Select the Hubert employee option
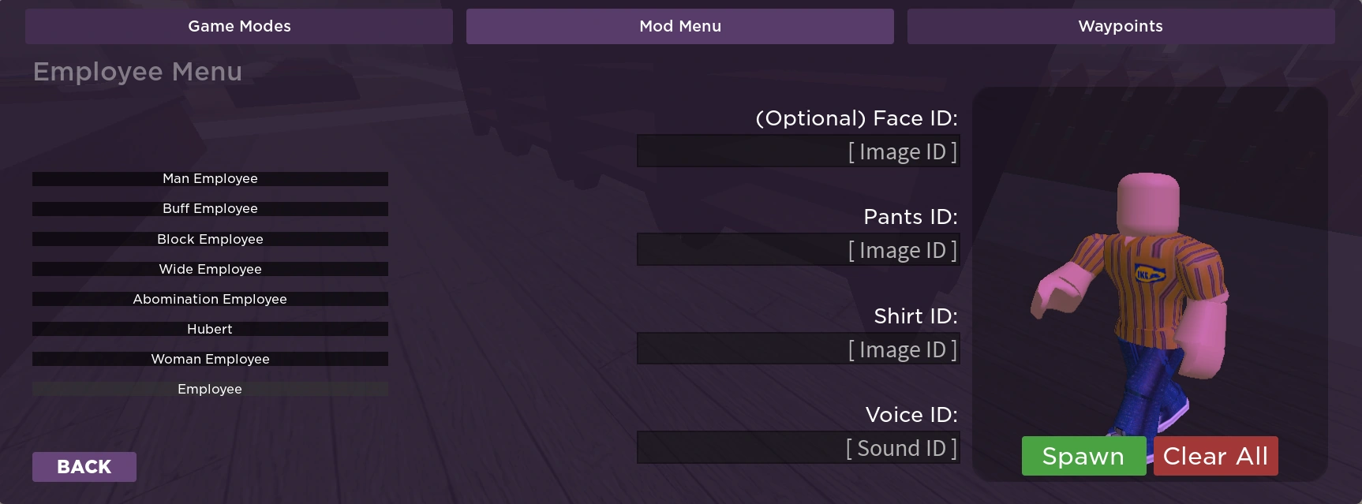 (x=210, y=329)
